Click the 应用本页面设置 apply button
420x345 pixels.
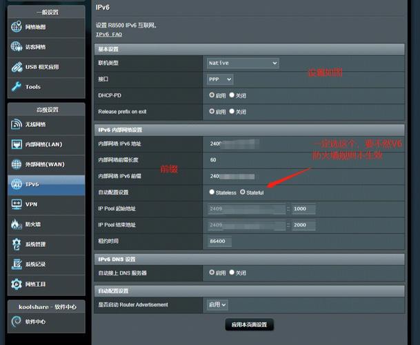tap(249, 324)
